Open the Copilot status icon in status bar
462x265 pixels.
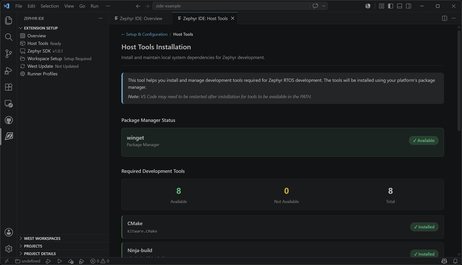pos(444,261)
